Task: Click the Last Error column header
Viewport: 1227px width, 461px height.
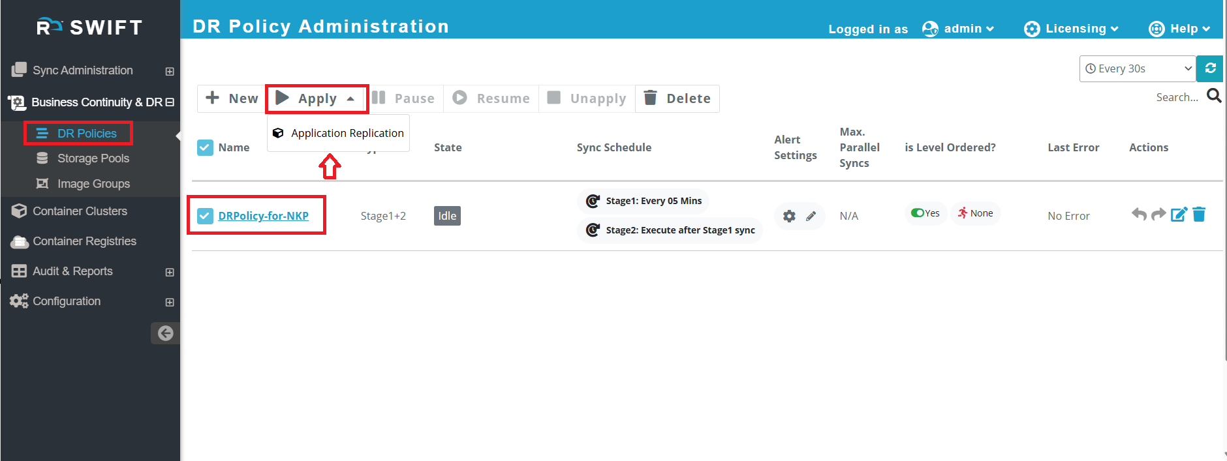Action: click(1074, 147)
